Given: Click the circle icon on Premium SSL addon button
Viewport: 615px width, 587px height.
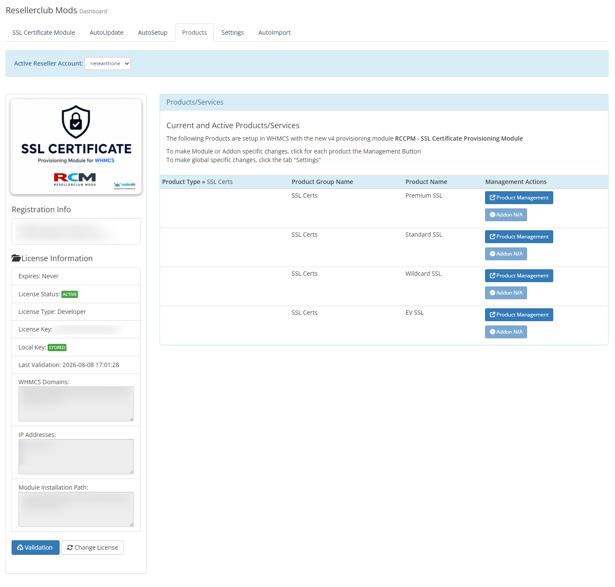Looking at the screenshot, I should pos(492,215).
